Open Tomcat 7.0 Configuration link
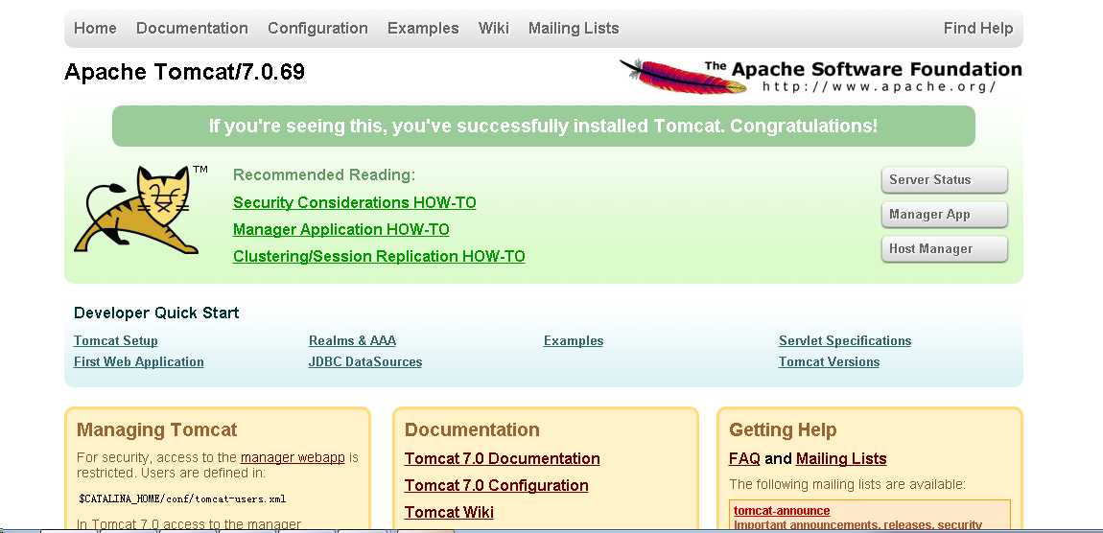Image resolution: width=1103 pixels, height=533 pixels. 497,485
